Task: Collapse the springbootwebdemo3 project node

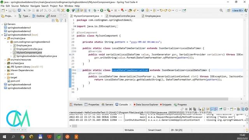Action: point(2,35)
